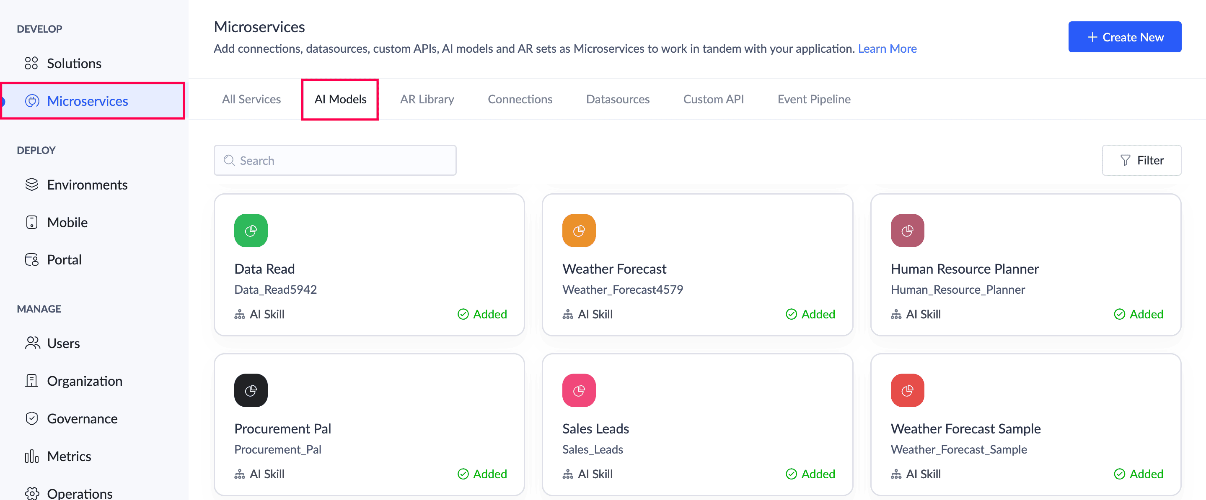Click the Added checkmark on Human Resource Planner

point(1119,314)
